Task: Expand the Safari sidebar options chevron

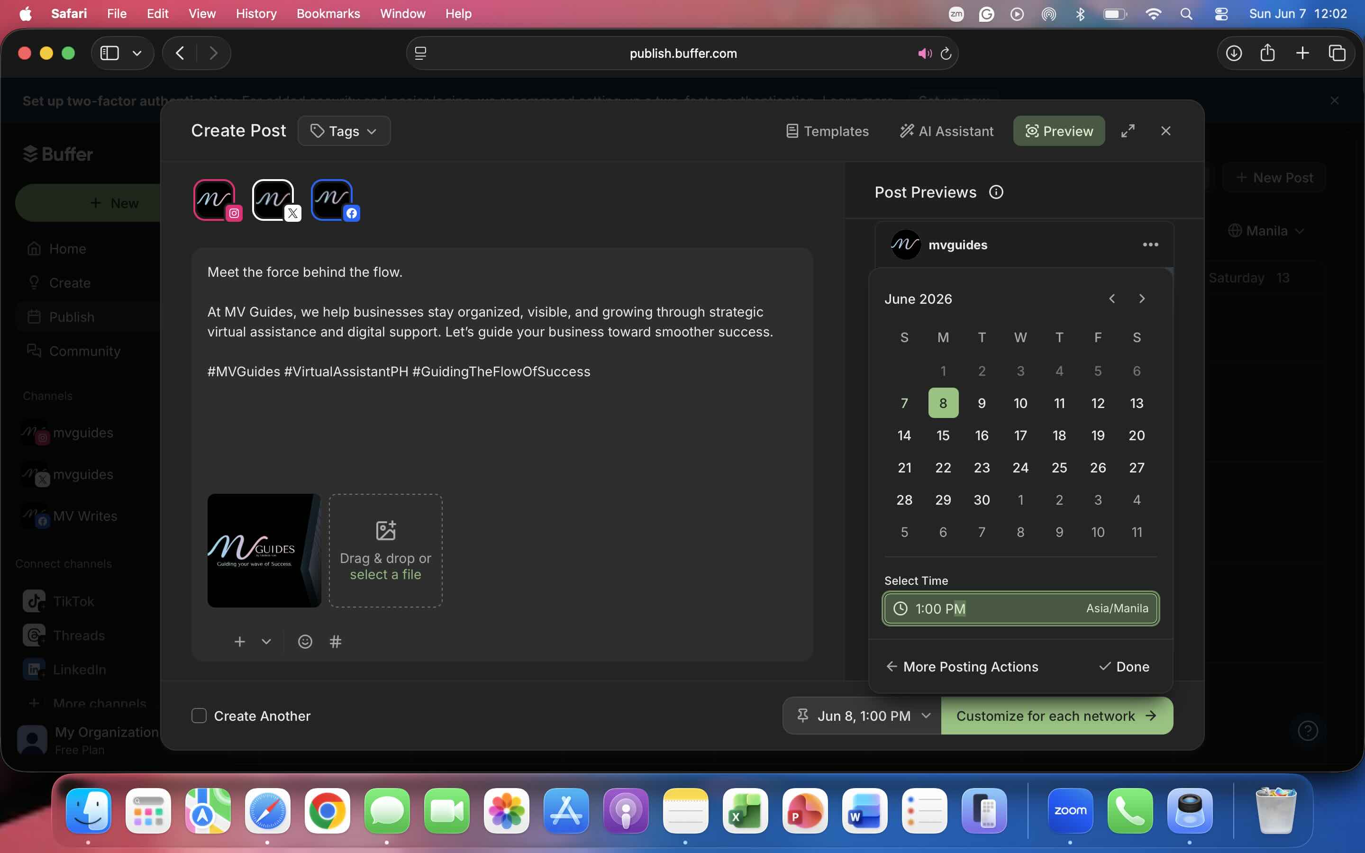Action: 137,53
